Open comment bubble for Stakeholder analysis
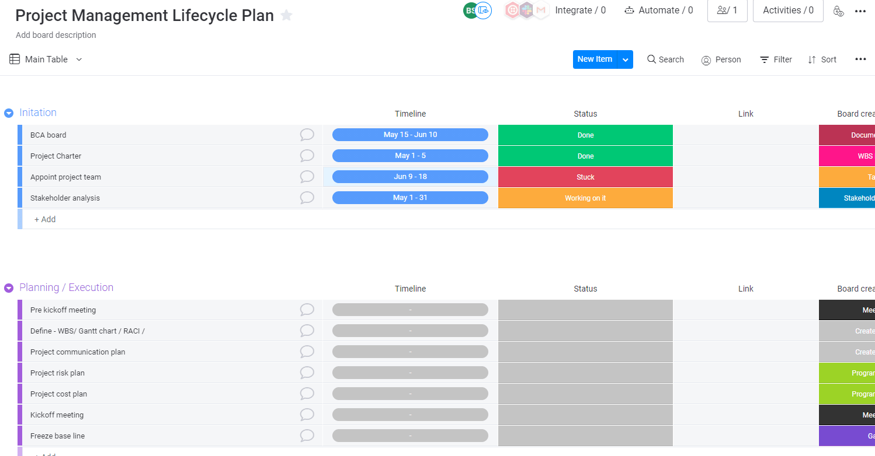Viewport: 875px width, 456px height. pos(307,198)
